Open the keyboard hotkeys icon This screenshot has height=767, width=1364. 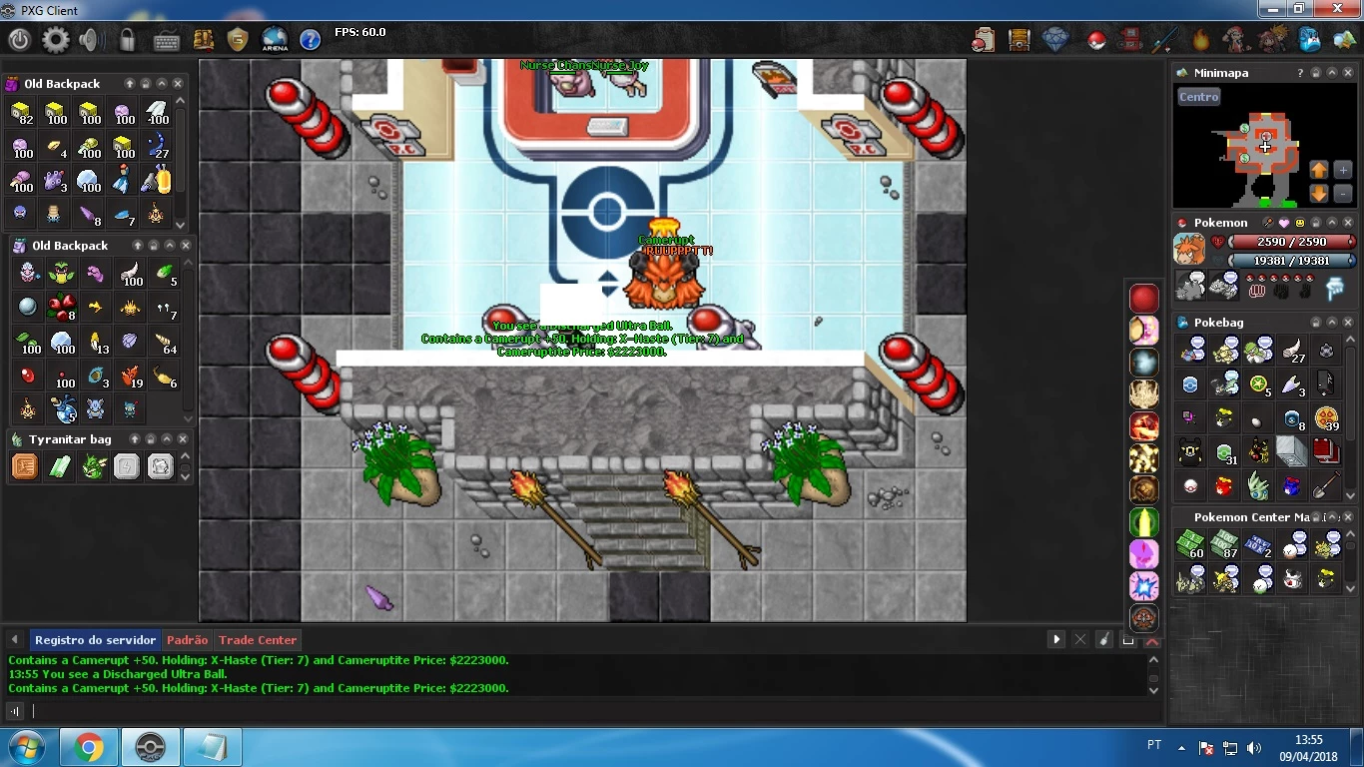click(x=166, y=40)
